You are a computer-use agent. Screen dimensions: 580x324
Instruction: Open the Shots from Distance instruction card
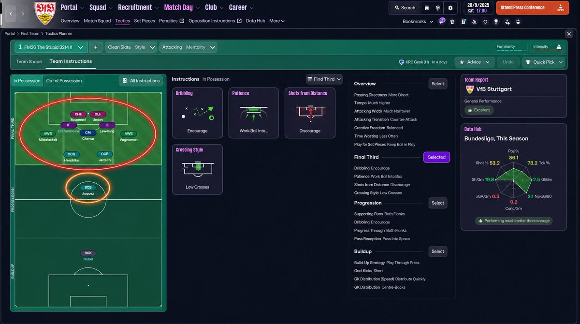click(x=310, y=113)
